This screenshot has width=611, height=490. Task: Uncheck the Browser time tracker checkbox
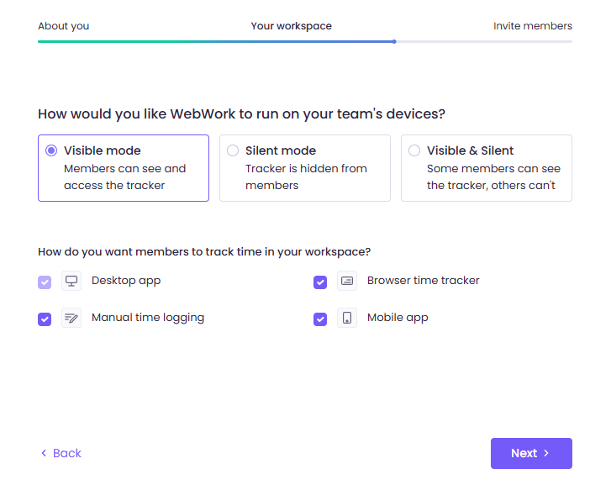tap(320, 282)
